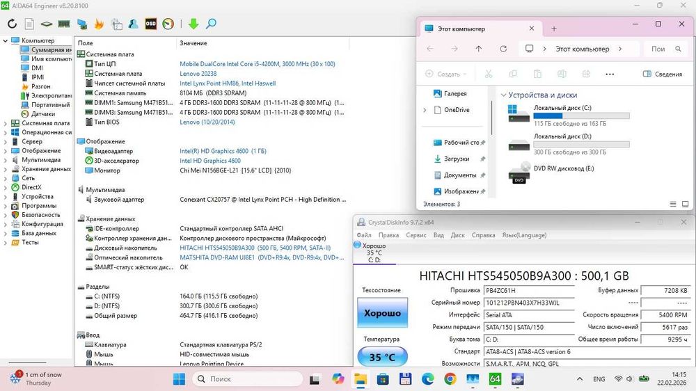Viewport: 696px width, 391px height.
Task: Expand the Мультимедиа tree node
Action: click(6, 160)
